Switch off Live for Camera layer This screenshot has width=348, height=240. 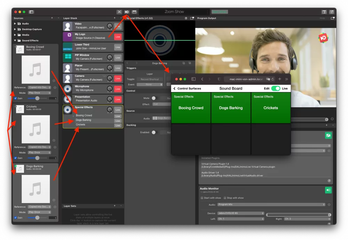[x=118, y=78]
